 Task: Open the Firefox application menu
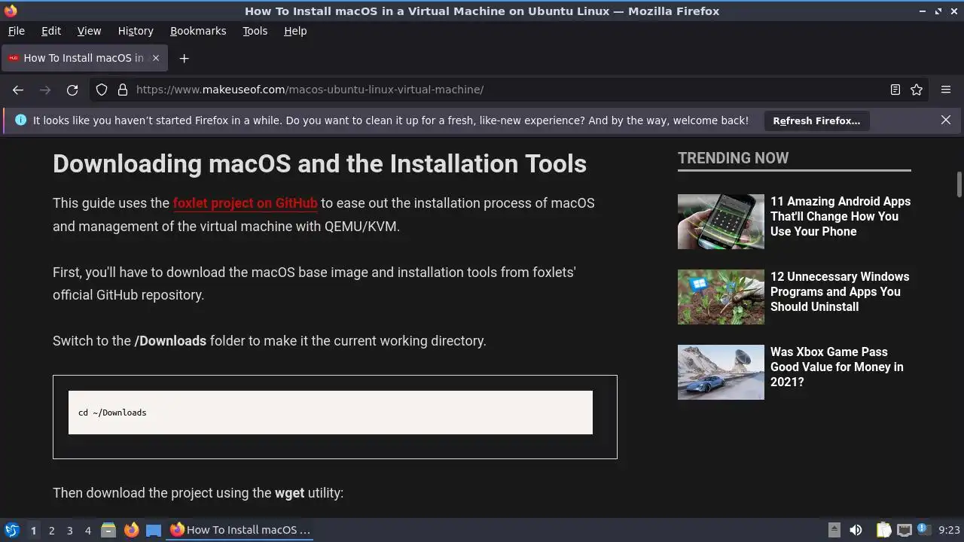(x=946, y=90)
